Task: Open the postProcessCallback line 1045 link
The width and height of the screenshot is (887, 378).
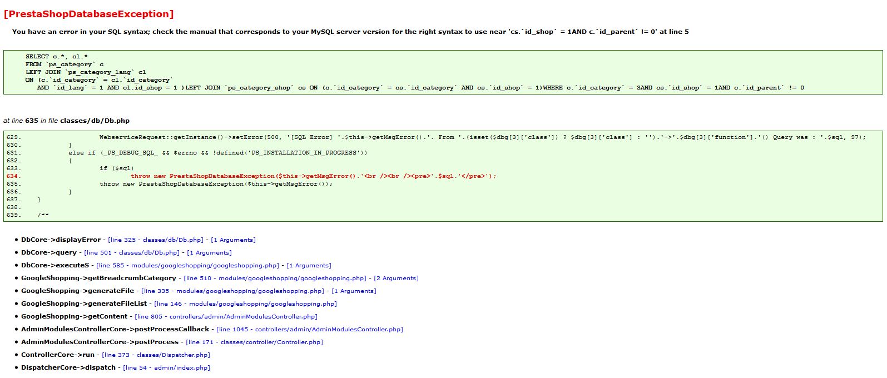Action: tap(310, 330)
